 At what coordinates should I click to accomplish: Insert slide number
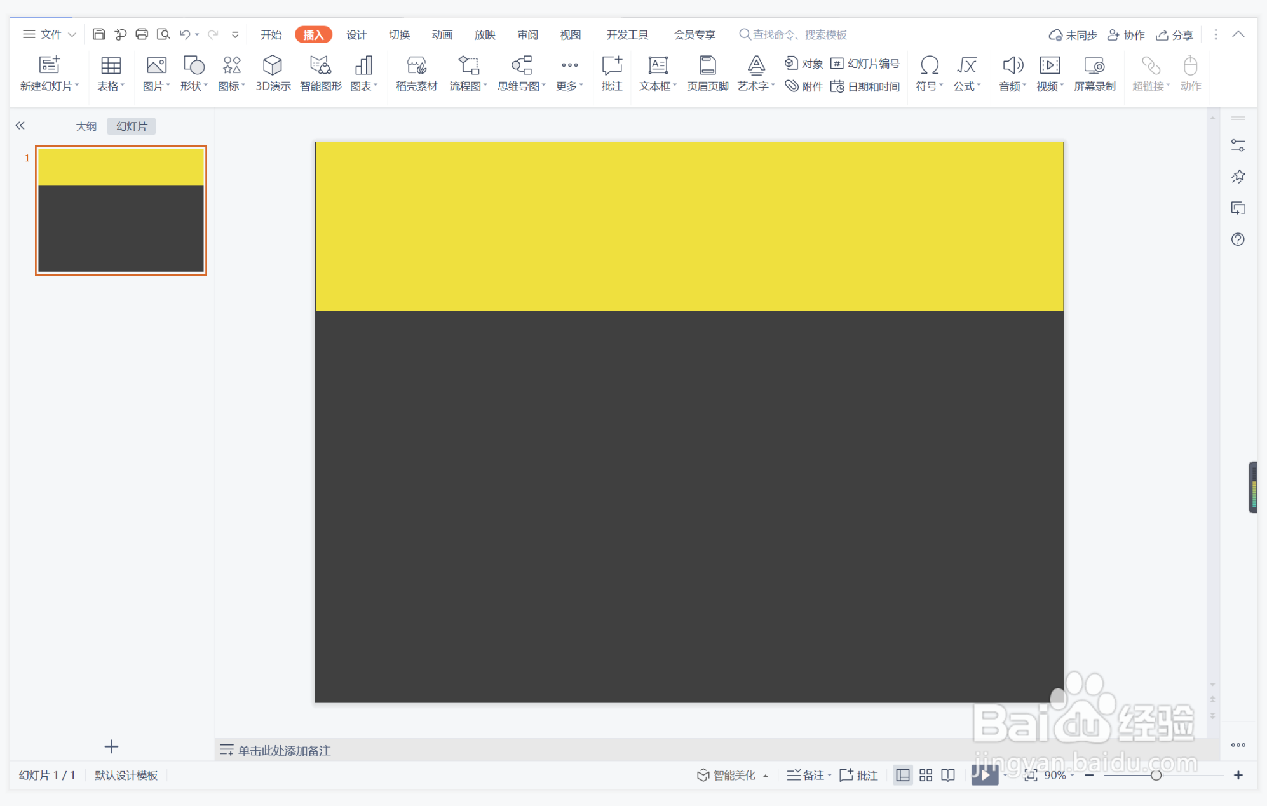point(865,64)
